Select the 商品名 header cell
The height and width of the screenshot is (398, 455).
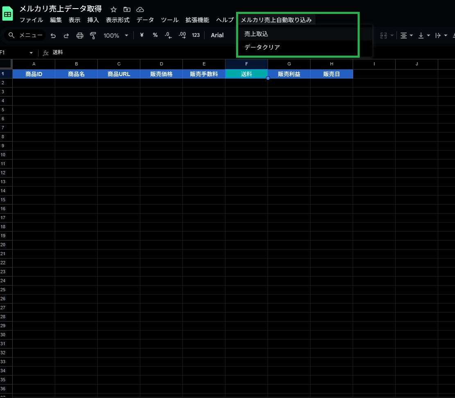click(77, 74)
